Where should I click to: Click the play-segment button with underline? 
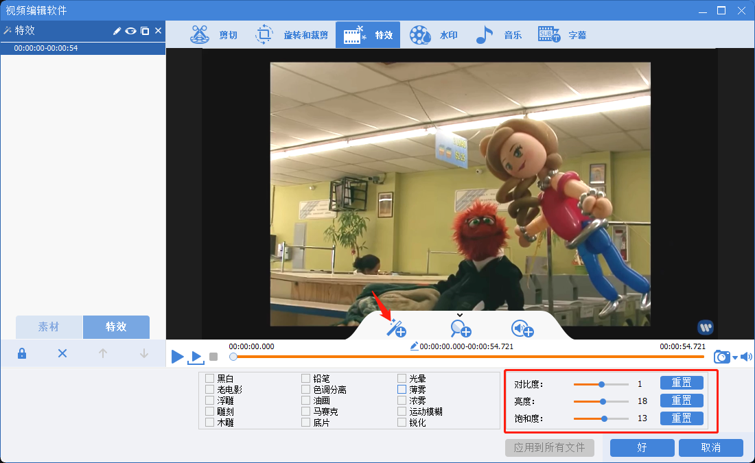click(196, 357)
